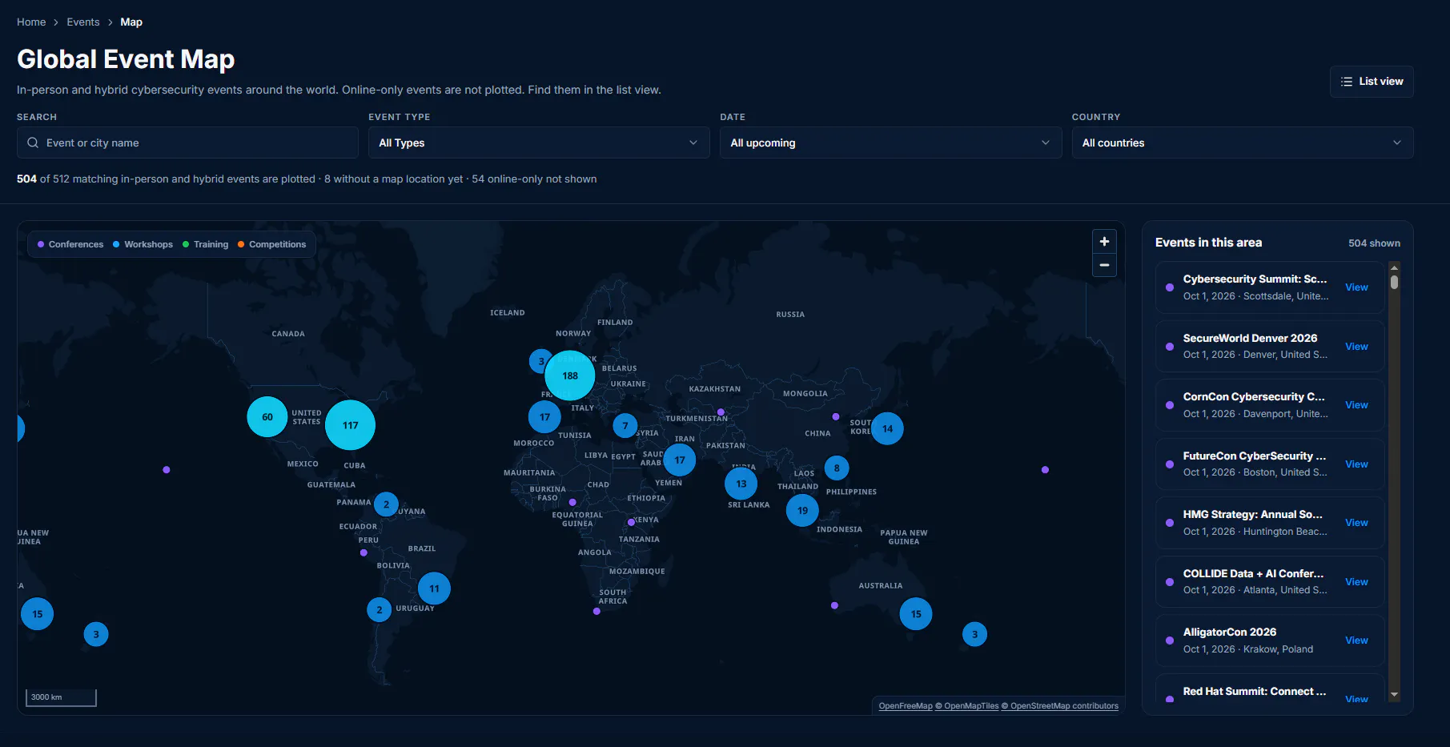Open the 117 events cluster in eastern US
The height and width of the screenshot is (747, 1450).
click(x=350, y=425)
